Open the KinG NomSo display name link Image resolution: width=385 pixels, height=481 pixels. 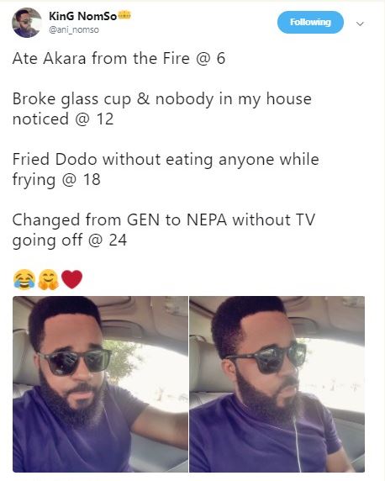[83, 16]
